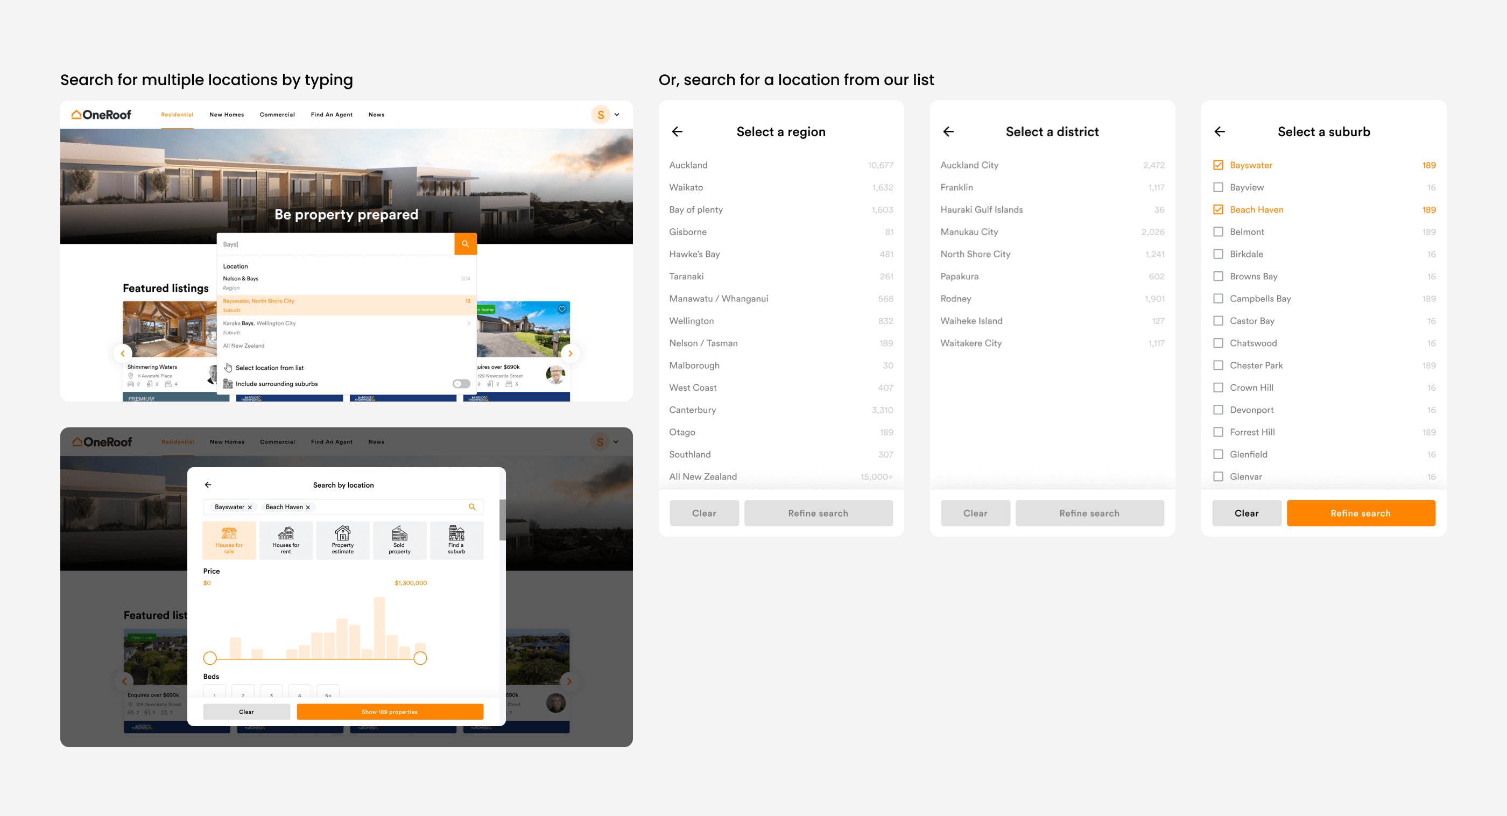Click next arrow in bottom dimmed carousel
The image size is (1507, 816).
[x=569, y=681]
